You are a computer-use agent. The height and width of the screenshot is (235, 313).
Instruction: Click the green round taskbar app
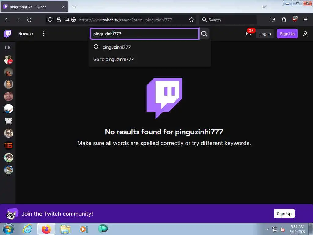click(103, 229)
